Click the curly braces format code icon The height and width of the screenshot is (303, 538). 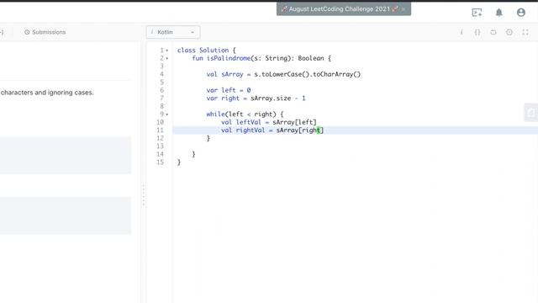pos(477,32)
